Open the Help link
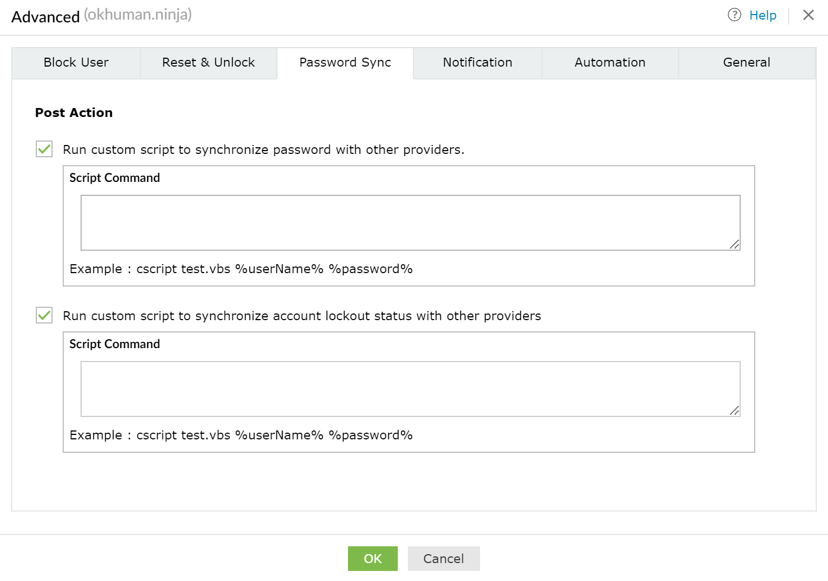This screenshot has height=581, width=828. pyautogui.click(x=763, y=16)
